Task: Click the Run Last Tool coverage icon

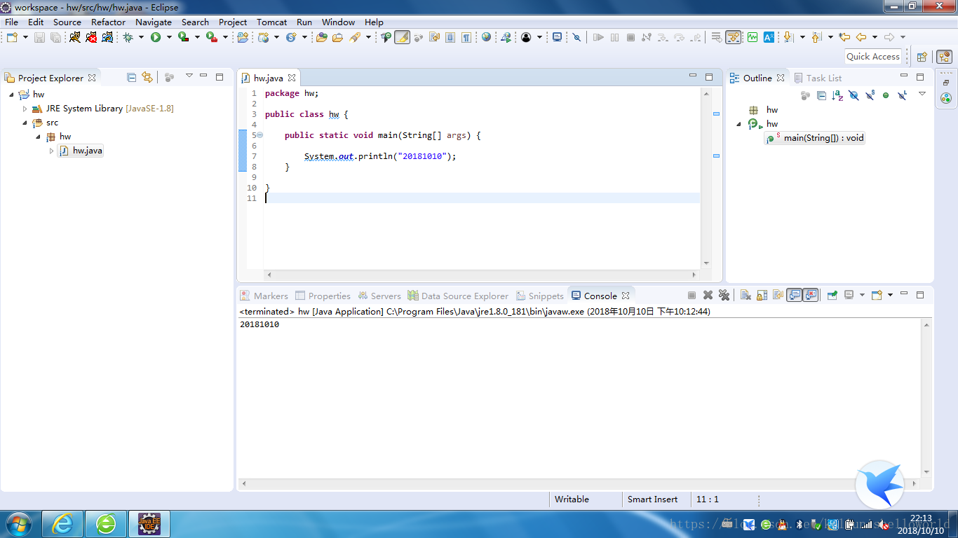Action: pyautogui.click(x=183, y=37)
